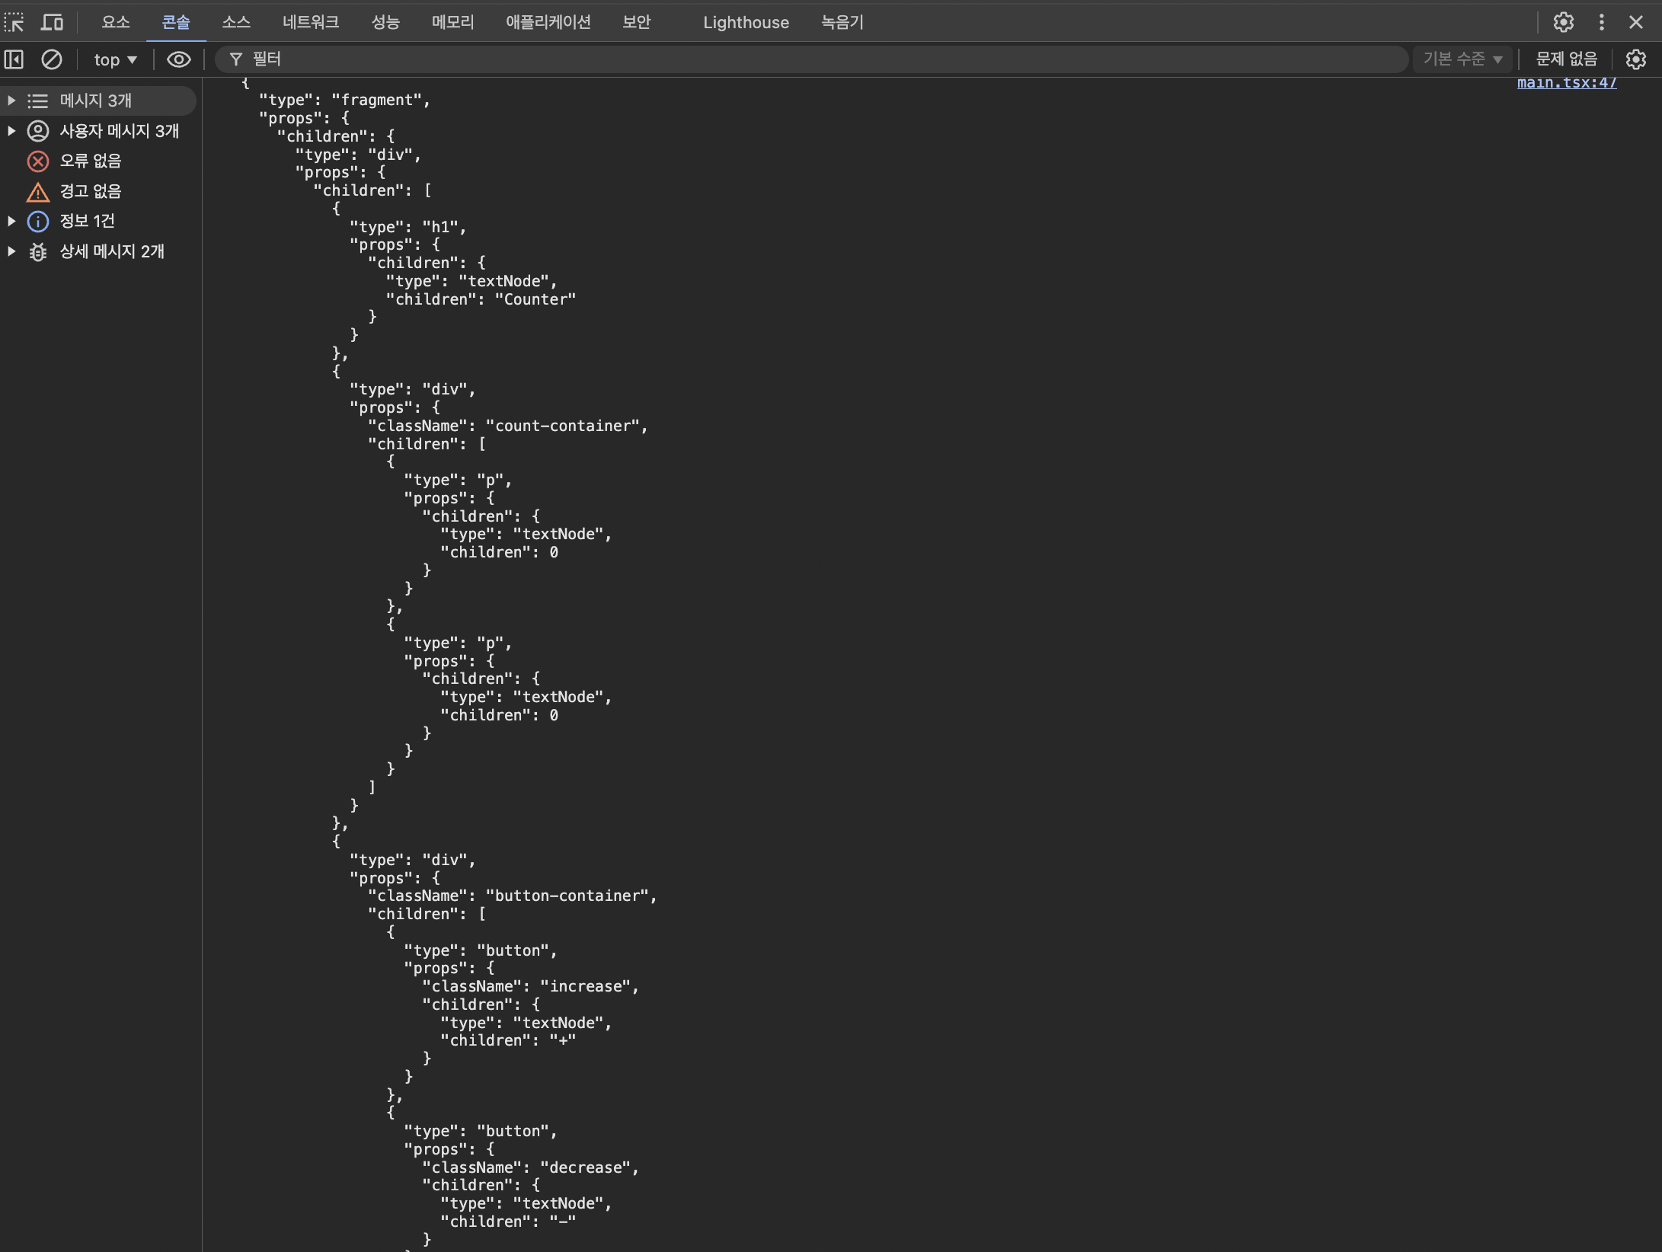Switch to the Lighthouse tab
The height and width of the screenshot is (1252, 1662).
tap(746, 22)
